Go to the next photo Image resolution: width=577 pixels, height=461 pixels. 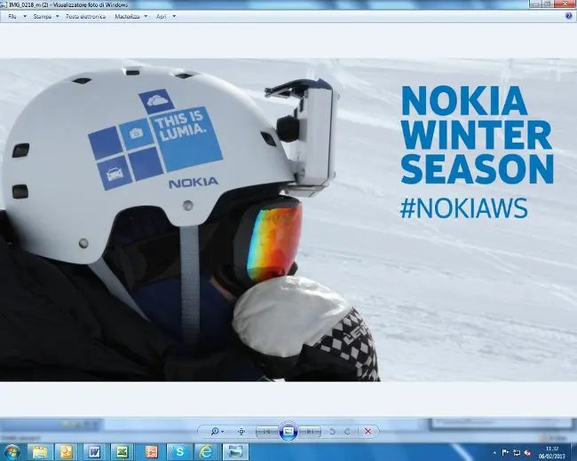pos(310,431)
